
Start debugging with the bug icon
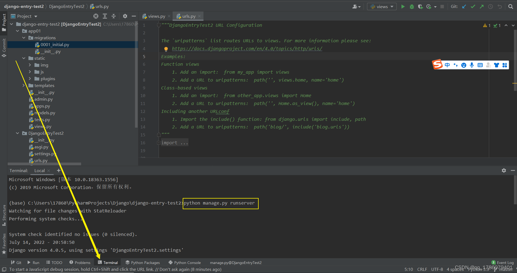pos(412,6)
